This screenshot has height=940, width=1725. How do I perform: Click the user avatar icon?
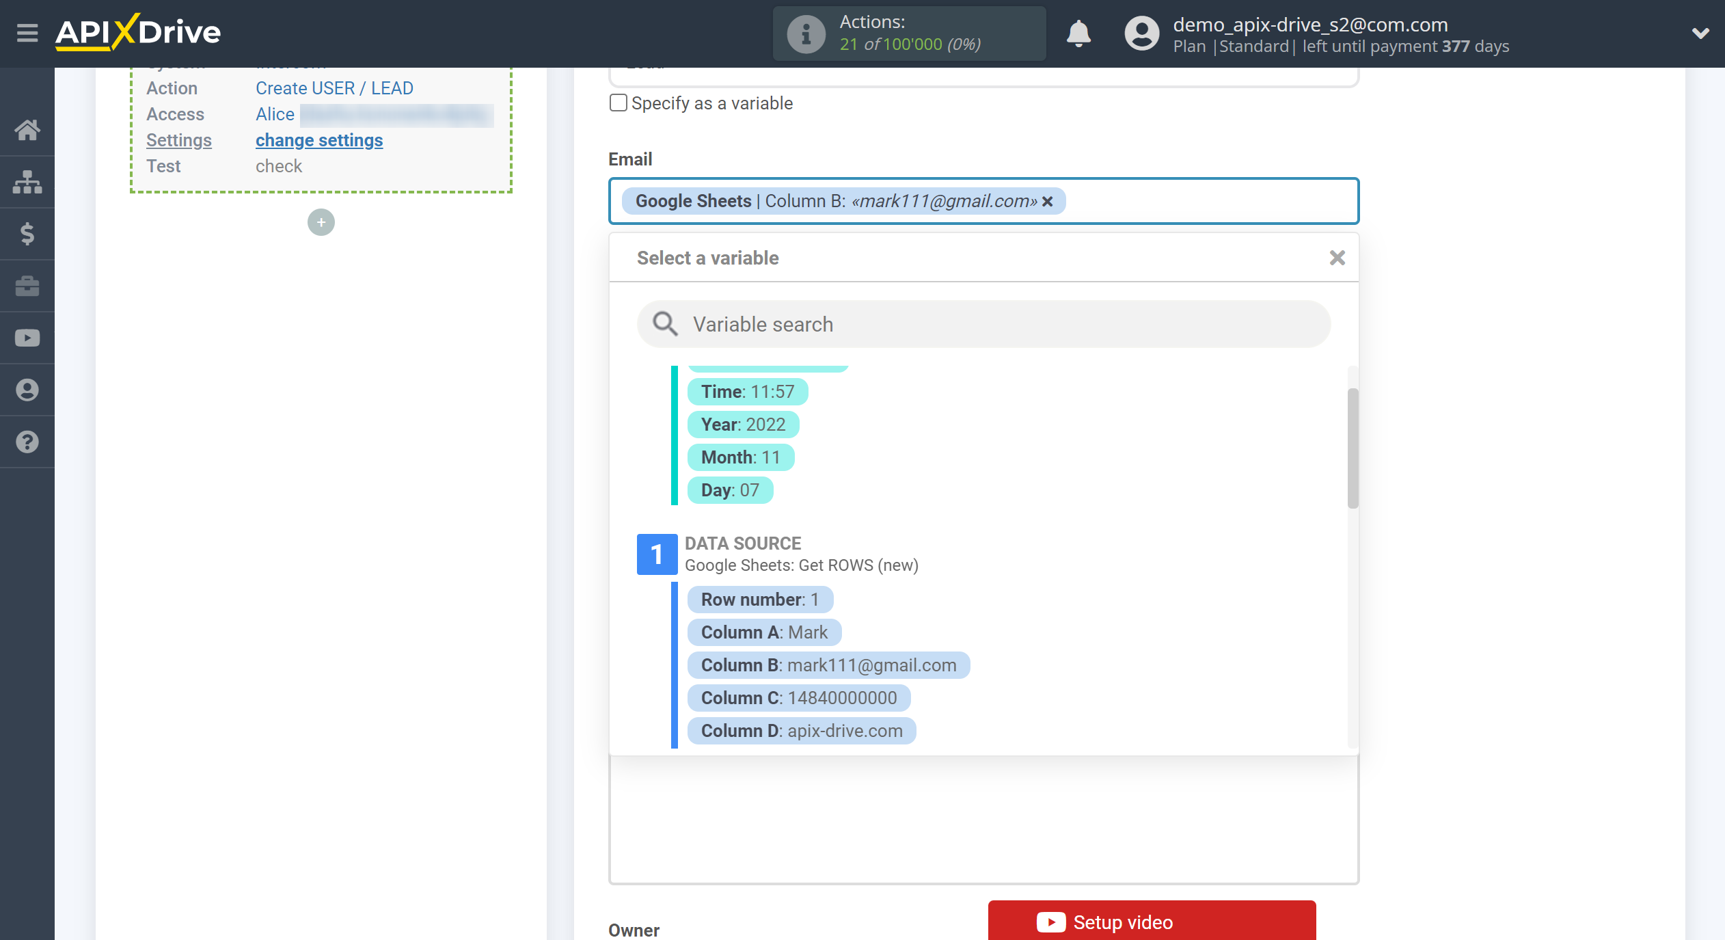point(1142,33)
